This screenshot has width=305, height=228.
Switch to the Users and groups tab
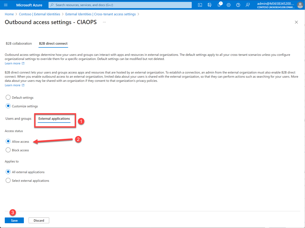pyautogui.click(x=18, y=119)
